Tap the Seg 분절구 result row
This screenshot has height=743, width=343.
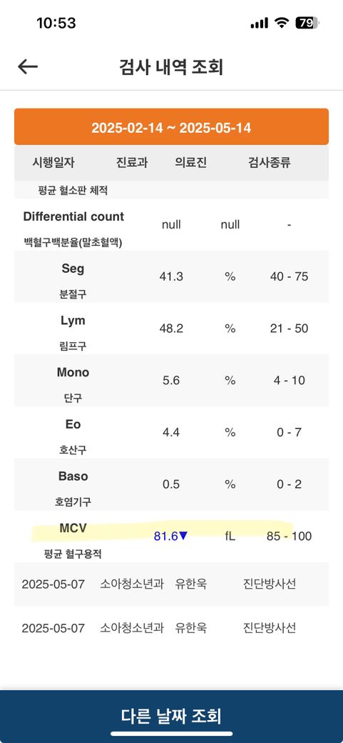[x=171, y=276]
